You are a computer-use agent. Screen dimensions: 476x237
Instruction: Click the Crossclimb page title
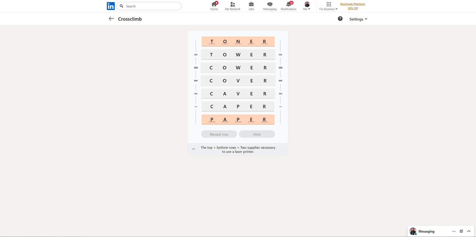coord(130,19)
